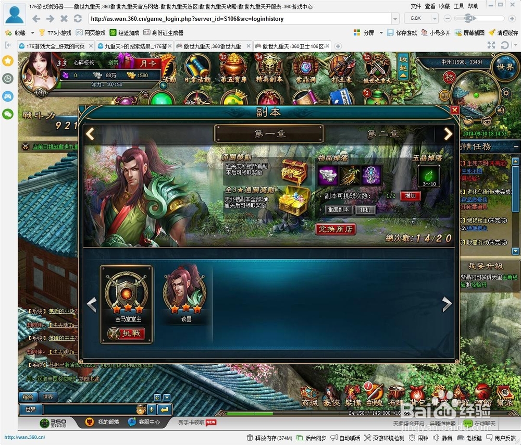This screenshot has height=445, width=521.
Task: Open the 5.0X speed dropdown
Action: [x=435, y=19]
